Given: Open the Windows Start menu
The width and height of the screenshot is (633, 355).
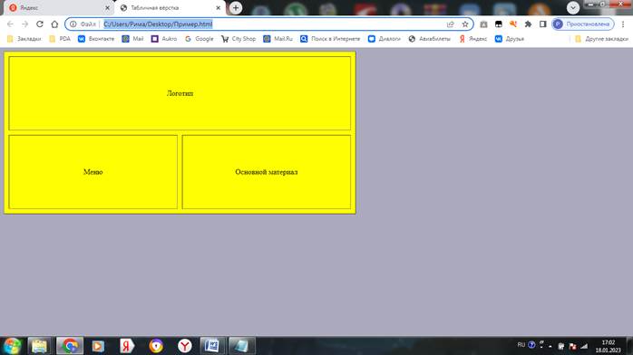Looking at the screenshot, I should (x=12, y=346).
